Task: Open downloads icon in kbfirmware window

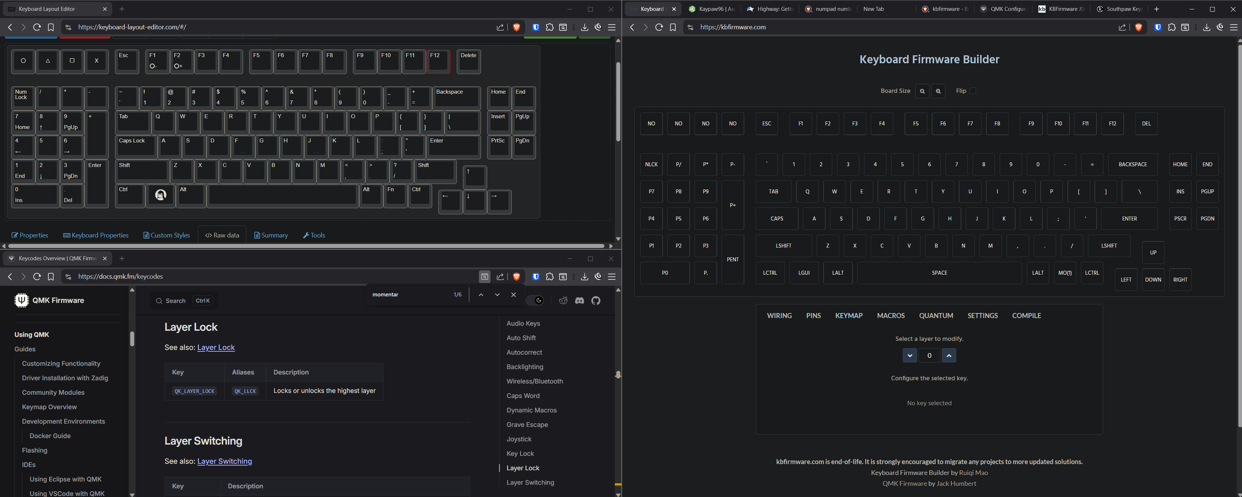Action: 1206,27
